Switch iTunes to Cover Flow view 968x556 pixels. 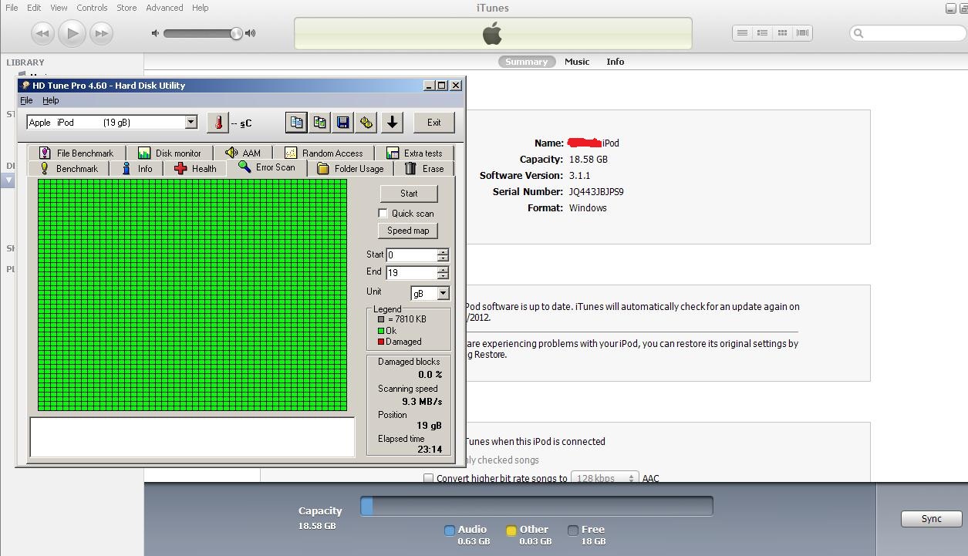tap(802, 33)
